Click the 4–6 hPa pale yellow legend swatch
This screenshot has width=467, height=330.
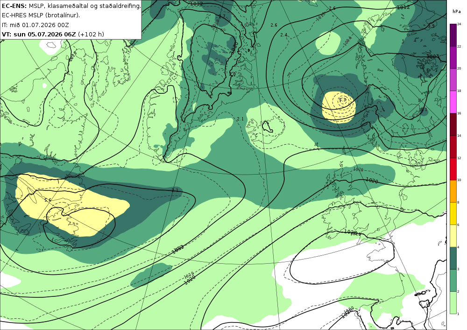click(x=453, y=236)
